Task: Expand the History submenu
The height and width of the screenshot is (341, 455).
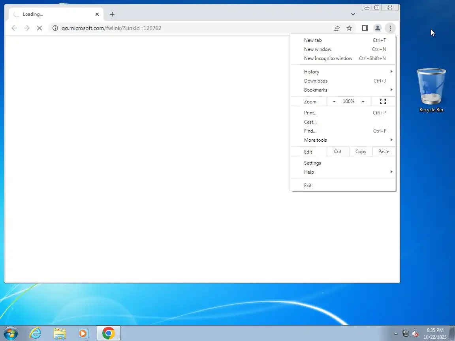Action: (x=343, y=71)
